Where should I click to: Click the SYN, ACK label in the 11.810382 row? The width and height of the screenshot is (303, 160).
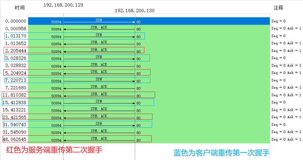pyautogui.click(x=99, y=94)
